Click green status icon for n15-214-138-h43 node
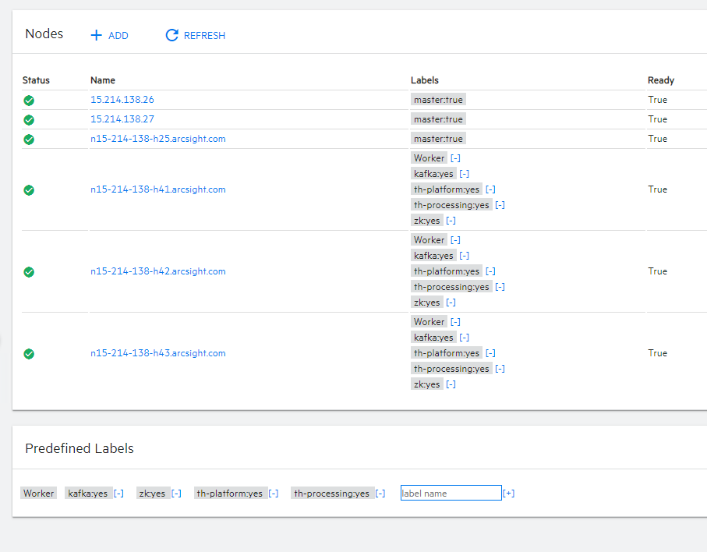 pyautogui.click(x=29, y=353)
